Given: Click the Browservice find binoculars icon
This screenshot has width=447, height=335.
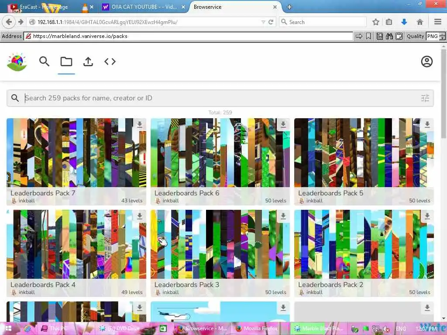Looking at the screenshot, I should pos(389,36).
